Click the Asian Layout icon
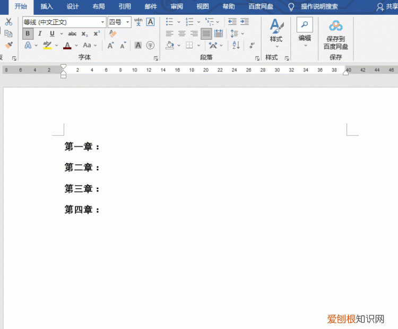Screen dimensions: 398x329 tap(213, 46)
